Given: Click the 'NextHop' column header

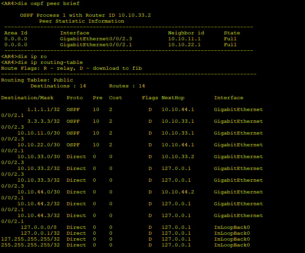Looking at the screenshot, I should [x=173, y=98].
